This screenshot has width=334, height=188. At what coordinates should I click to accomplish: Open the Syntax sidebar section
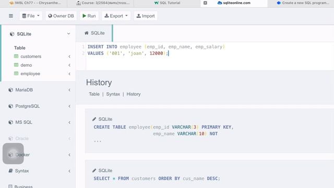pos(22,171)
